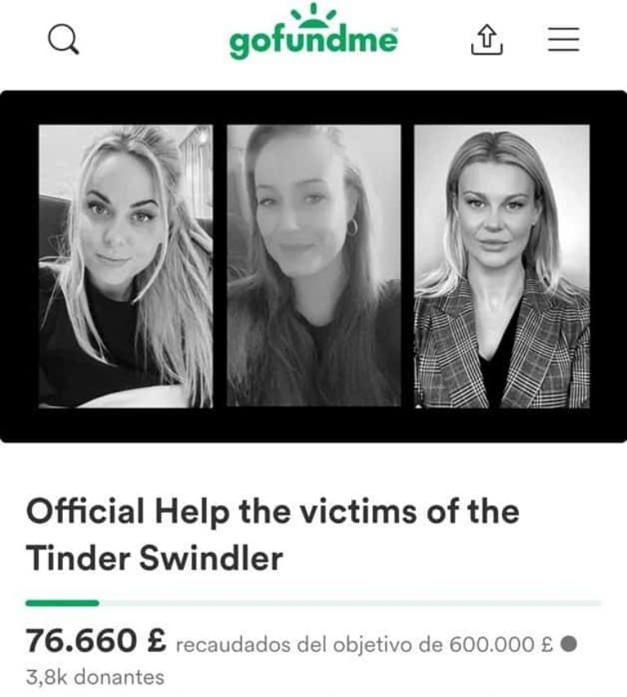Click the 76.660 £ raised amount

click(x=96, y=641)
